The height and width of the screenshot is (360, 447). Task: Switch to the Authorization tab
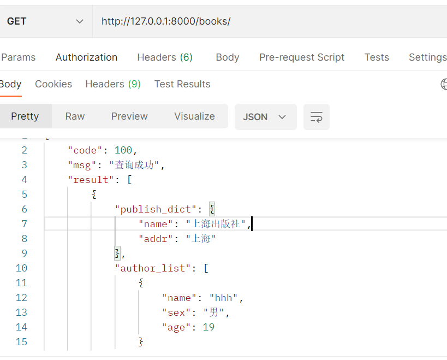[x=86, y=57]
